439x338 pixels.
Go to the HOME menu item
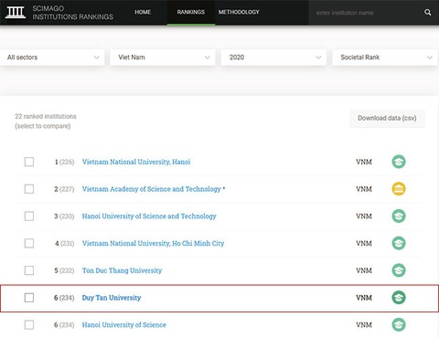pos(143,12)
